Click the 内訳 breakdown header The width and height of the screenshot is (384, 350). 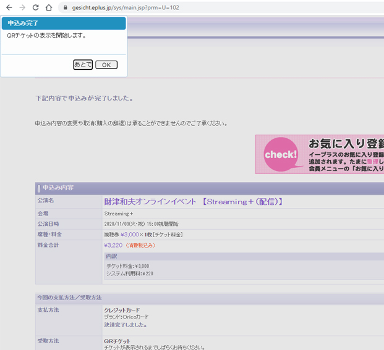click(x=111, y=256)
